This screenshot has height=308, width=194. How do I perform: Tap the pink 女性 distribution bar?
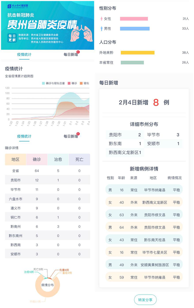click(134, 19)
